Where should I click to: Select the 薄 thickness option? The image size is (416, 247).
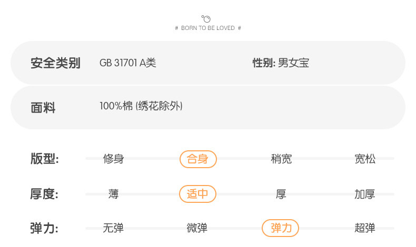(x=113, y=194)
